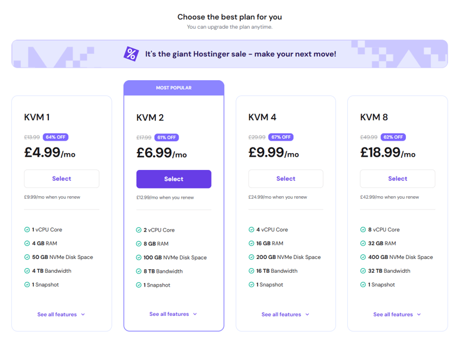This screenshot has width=459, height=338.
Task: Click the checkmark icon beside KVM 1 Snapshot
Action: point(27,285)
